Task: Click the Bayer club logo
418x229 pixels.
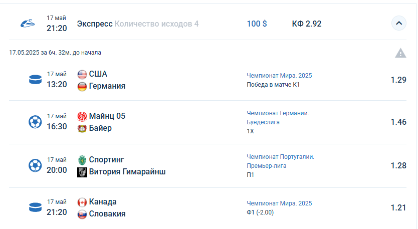Action: coord(82,128)
